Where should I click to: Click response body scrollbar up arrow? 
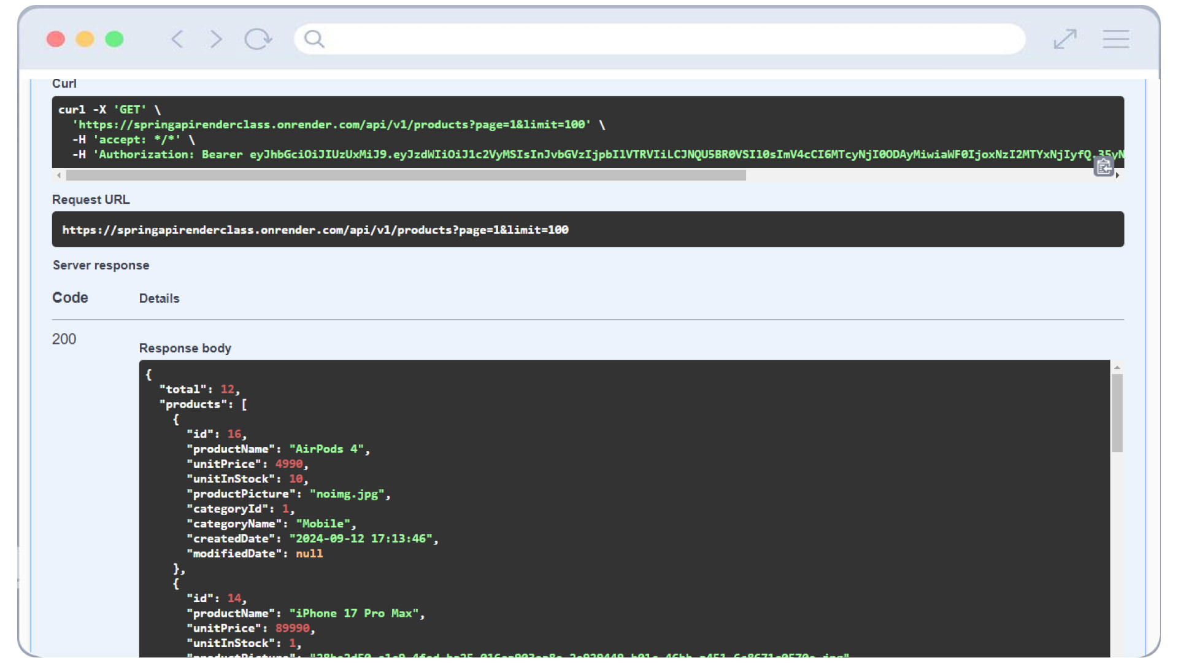coord(1117,367)
